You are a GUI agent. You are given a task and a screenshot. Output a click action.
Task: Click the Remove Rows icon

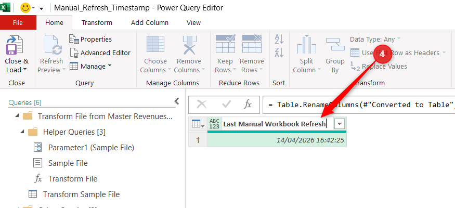point(252,44)
